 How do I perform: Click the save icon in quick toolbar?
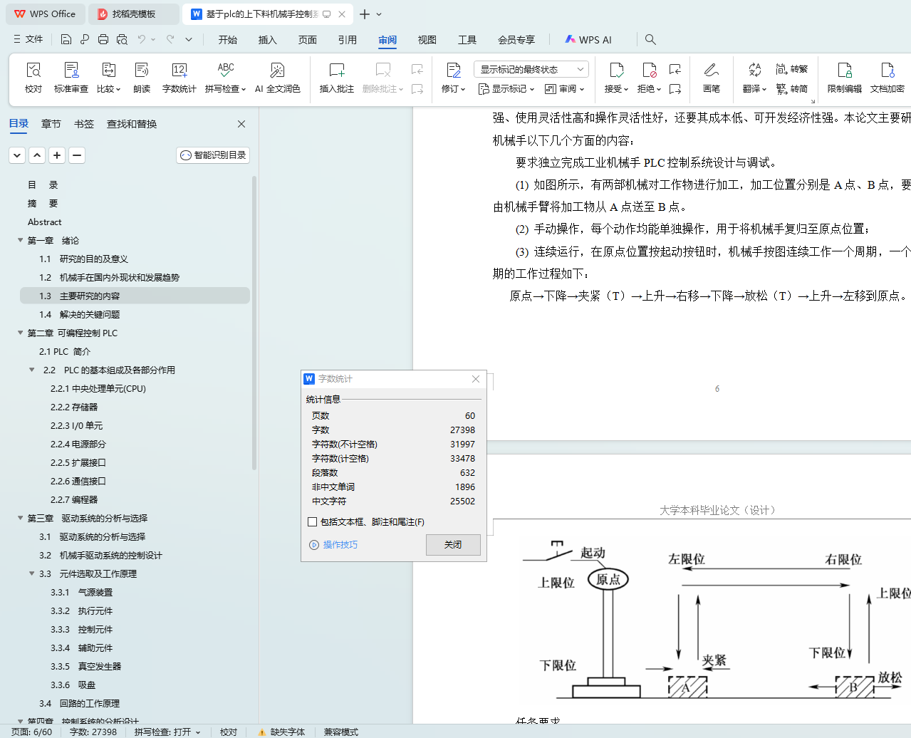tap(66, 39)
